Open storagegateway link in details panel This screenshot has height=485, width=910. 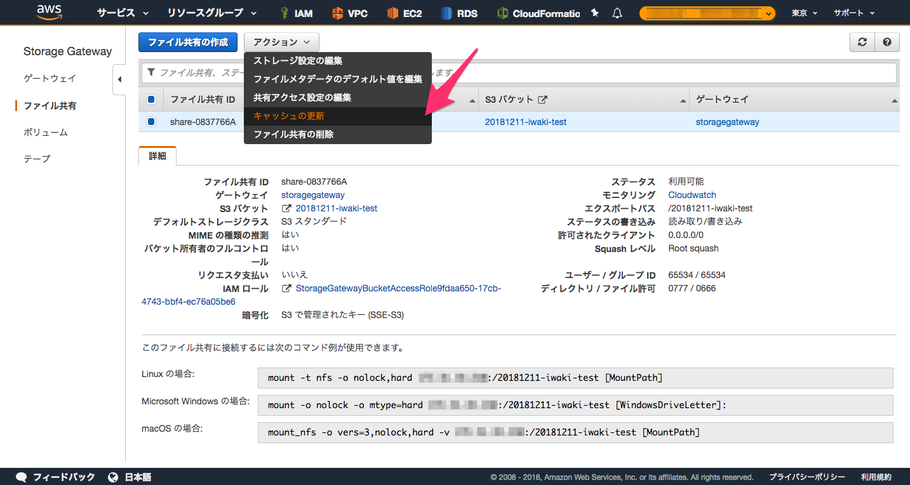[313, 195]
